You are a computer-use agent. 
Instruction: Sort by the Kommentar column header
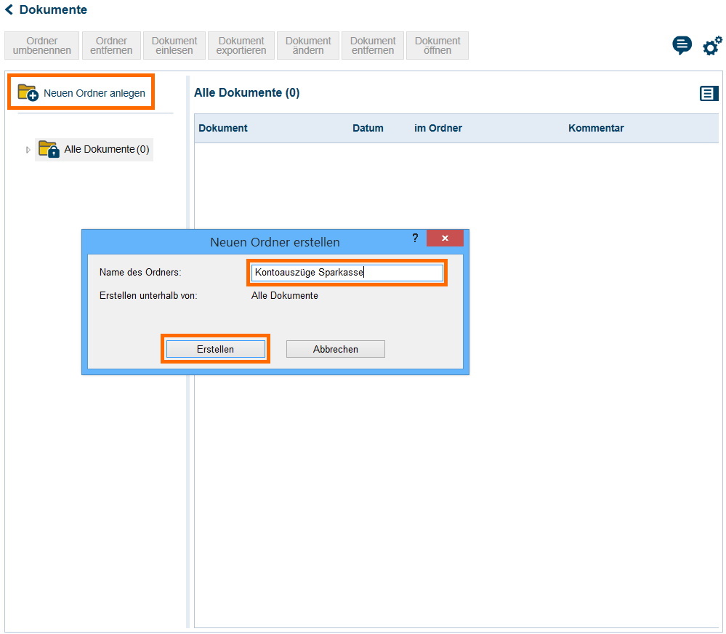point(596,128)
